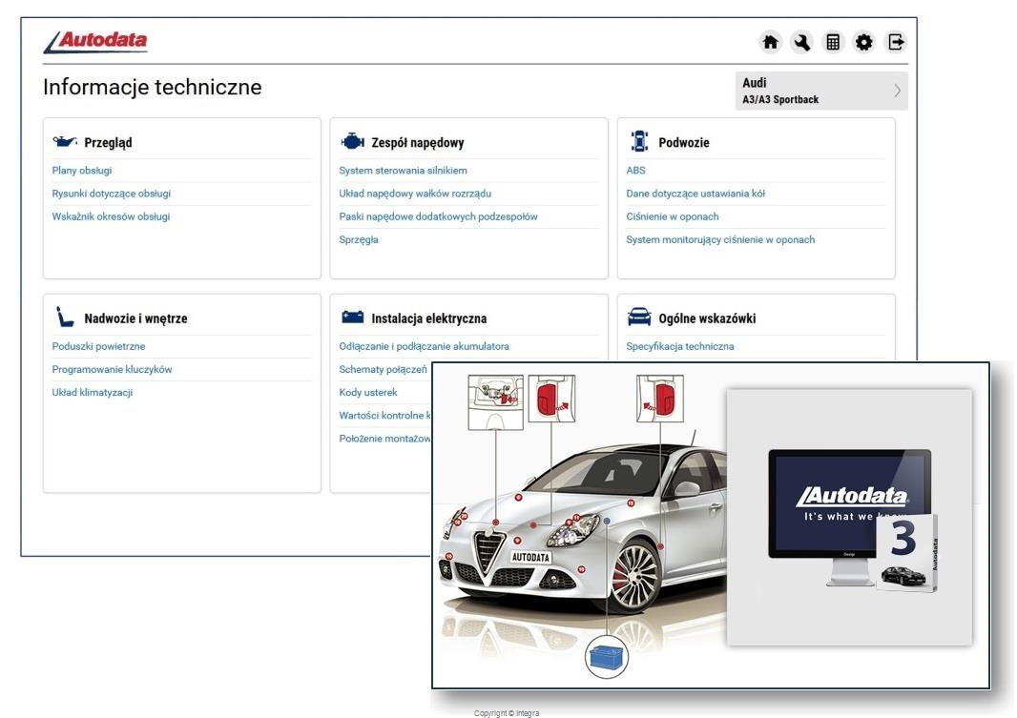Viewport: 1017px width, 718px height.
Task: Go to the home page icon
Action: click(770, 42)
